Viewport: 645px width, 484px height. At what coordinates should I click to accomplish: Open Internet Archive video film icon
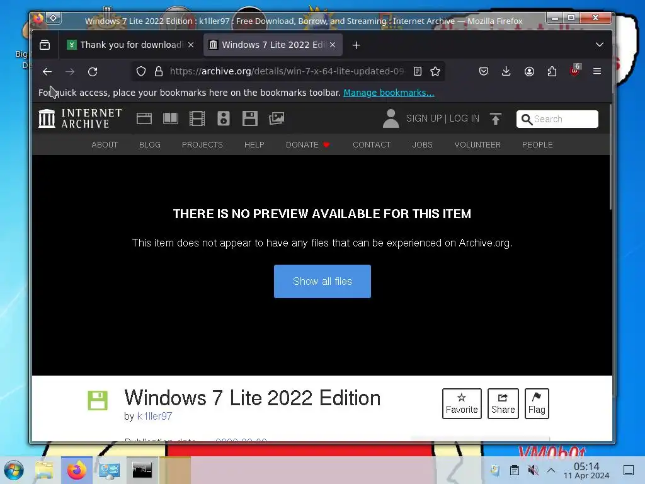[197, 118]
